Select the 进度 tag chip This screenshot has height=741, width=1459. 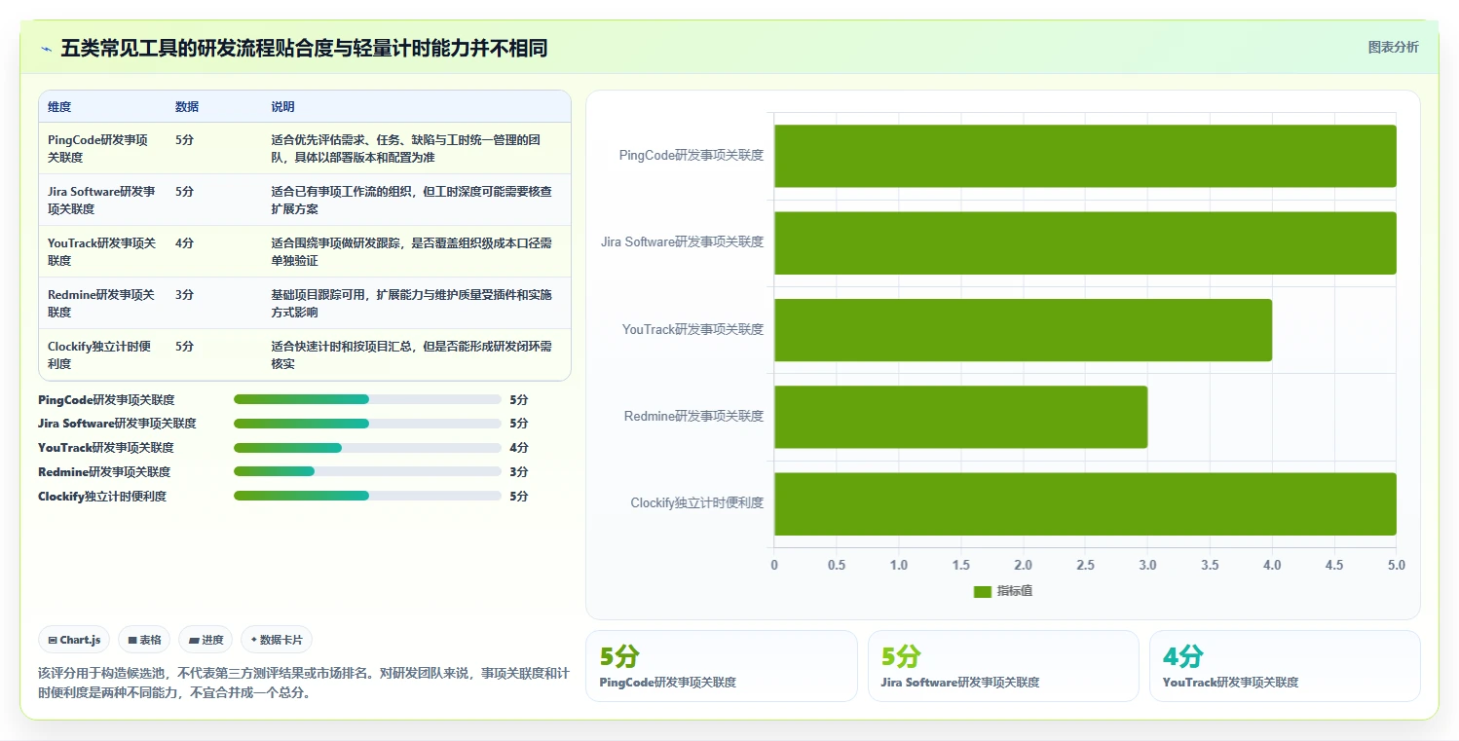pos(206,640)
